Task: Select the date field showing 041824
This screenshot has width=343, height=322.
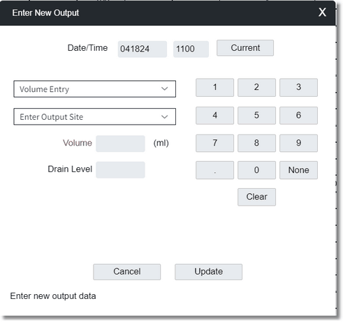Action: coord(143,49)
